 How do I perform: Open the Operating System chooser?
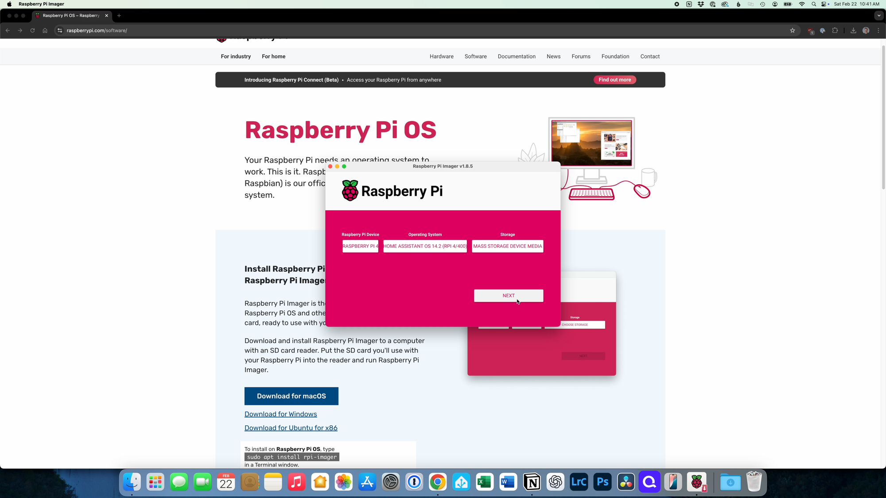pyautogui.click(x=425, y=246)
